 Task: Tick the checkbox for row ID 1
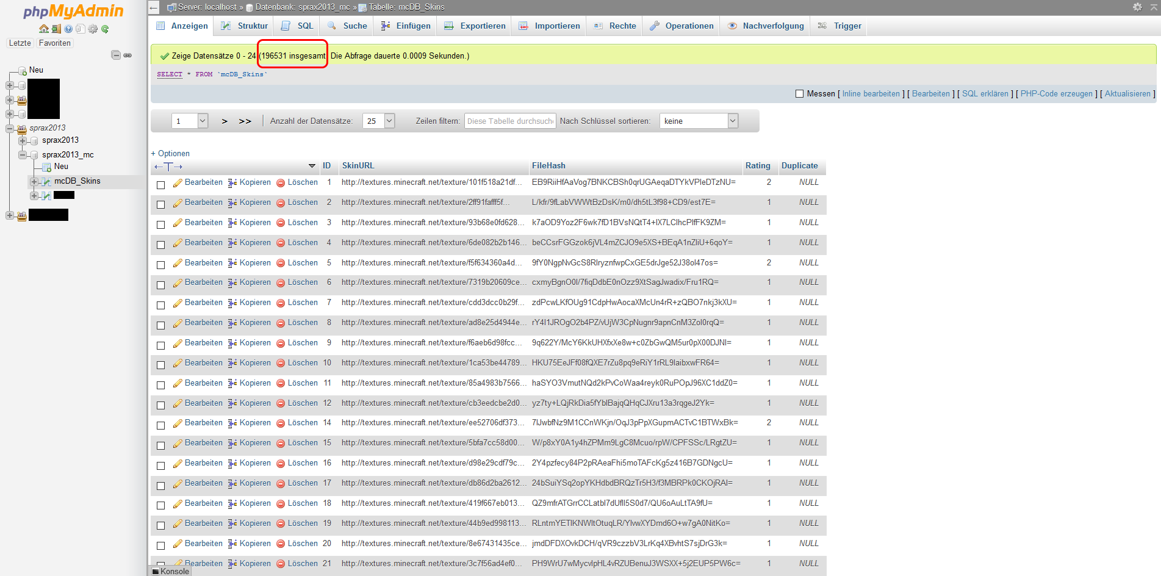(x=161, y=184)
